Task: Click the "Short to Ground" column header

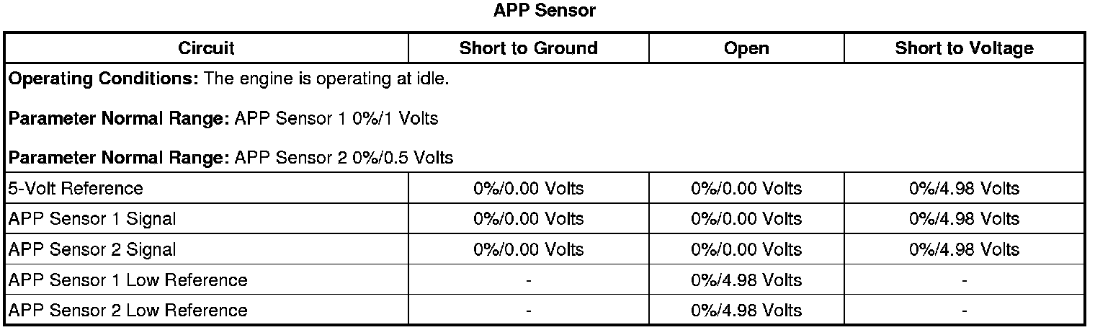Action: (x=528, y=48)
